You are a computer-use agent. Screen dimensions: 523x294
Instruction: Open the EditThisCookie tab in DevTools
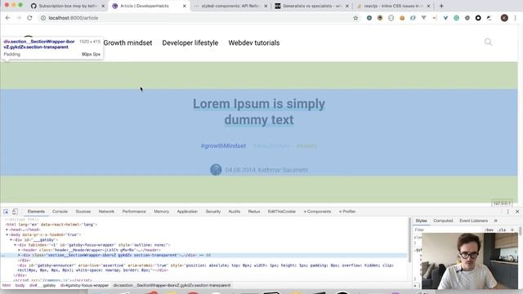click(x=281, y=212)
